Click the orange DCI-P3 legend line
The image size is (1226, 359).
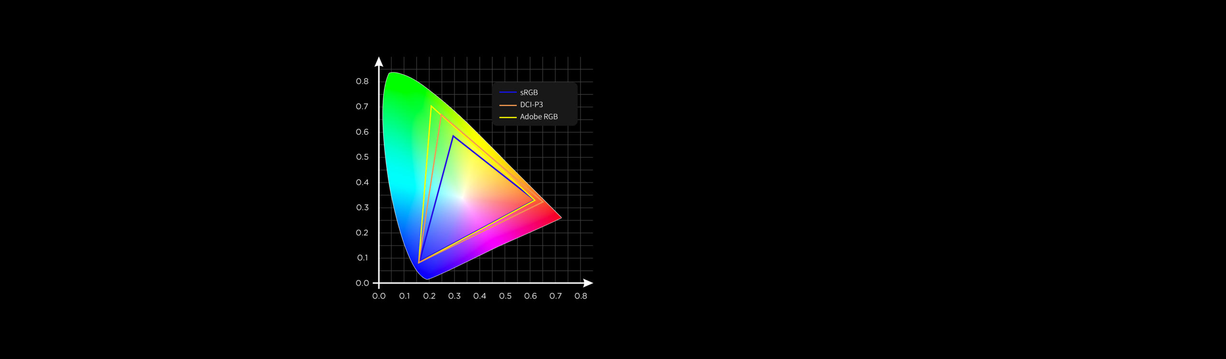[508, 105]
